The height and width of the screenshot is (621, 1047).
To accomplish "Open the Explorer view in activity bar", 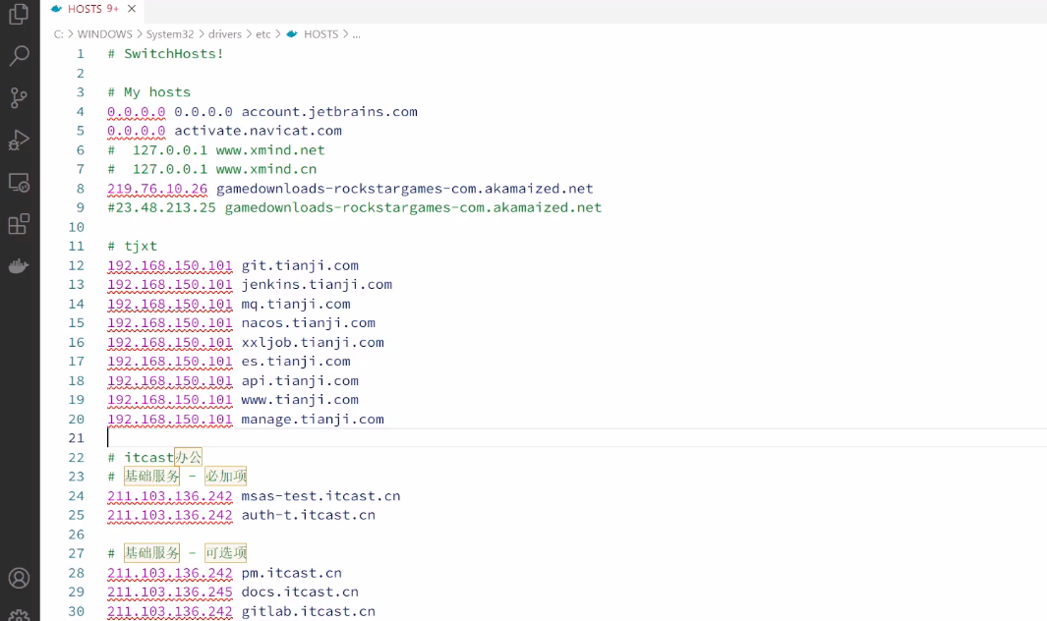I will coord(19,14).
